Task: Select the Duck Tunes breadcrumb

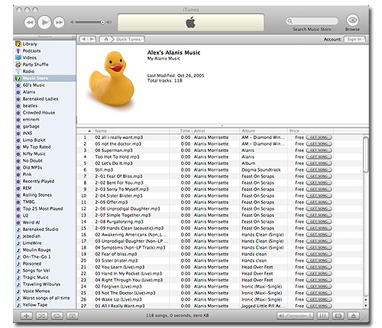Action: click(128, 39)
